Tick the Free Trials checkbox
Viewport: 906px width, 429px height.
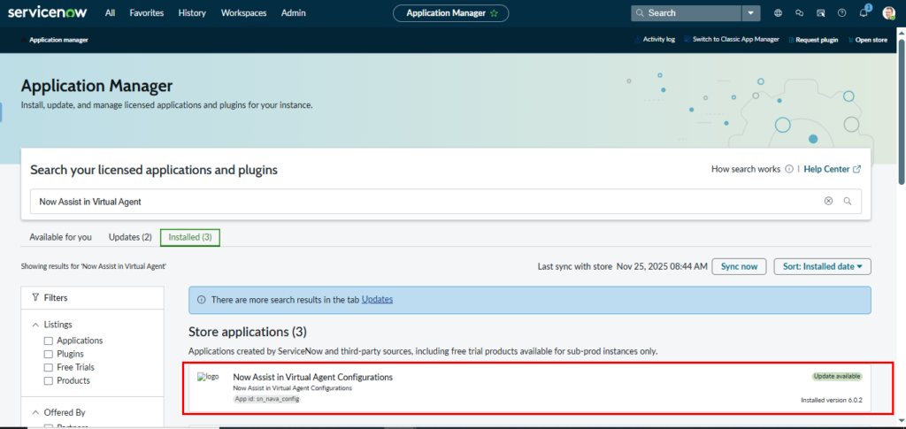tap(49, 367)
